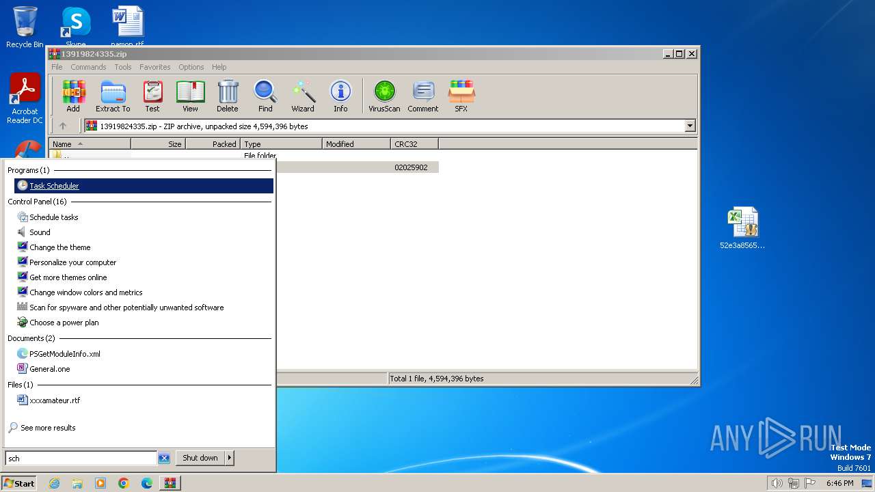875x492 pixels.
Task: Click the Find magnifier icon
Action: pos(265,96)
